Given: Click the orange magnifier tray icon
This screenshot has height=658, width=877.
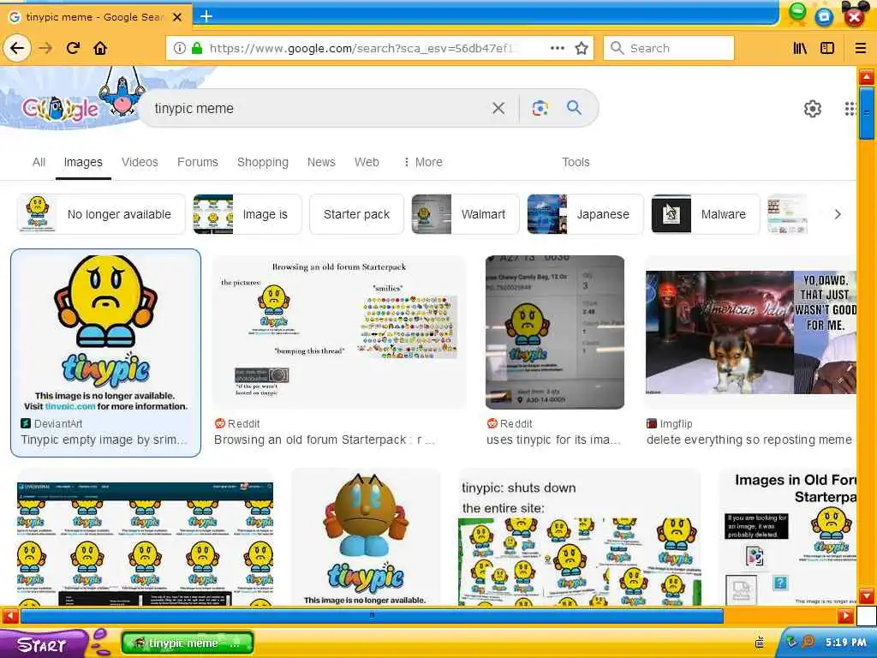Looking at the screenshot, I should [x=808, y=642].
